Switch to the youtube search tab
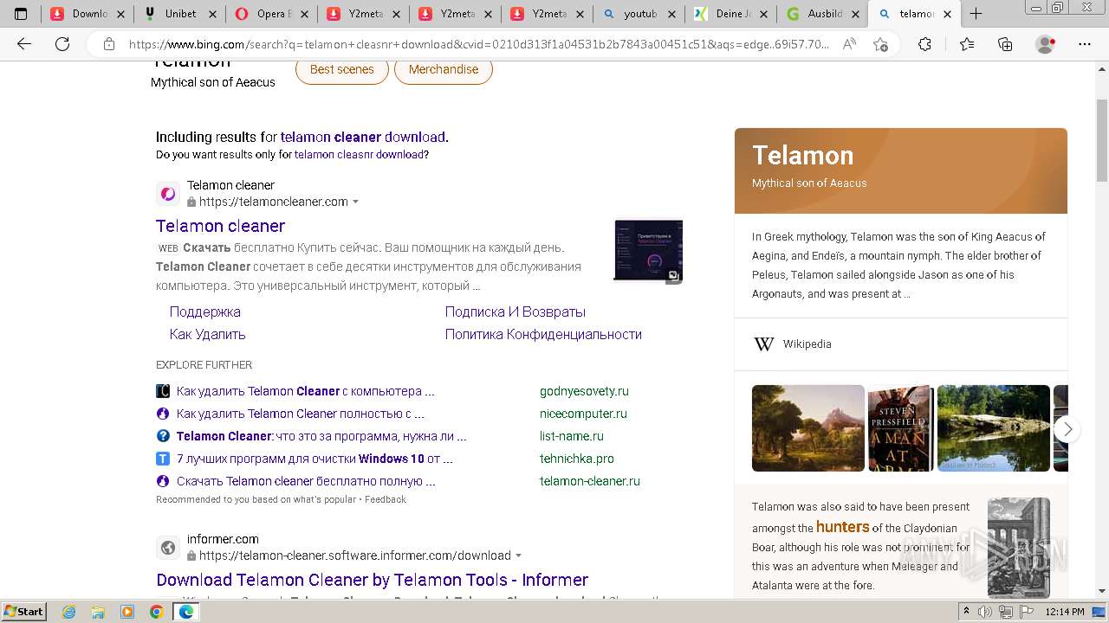1109x623 pixels. (x=639, y=14)
